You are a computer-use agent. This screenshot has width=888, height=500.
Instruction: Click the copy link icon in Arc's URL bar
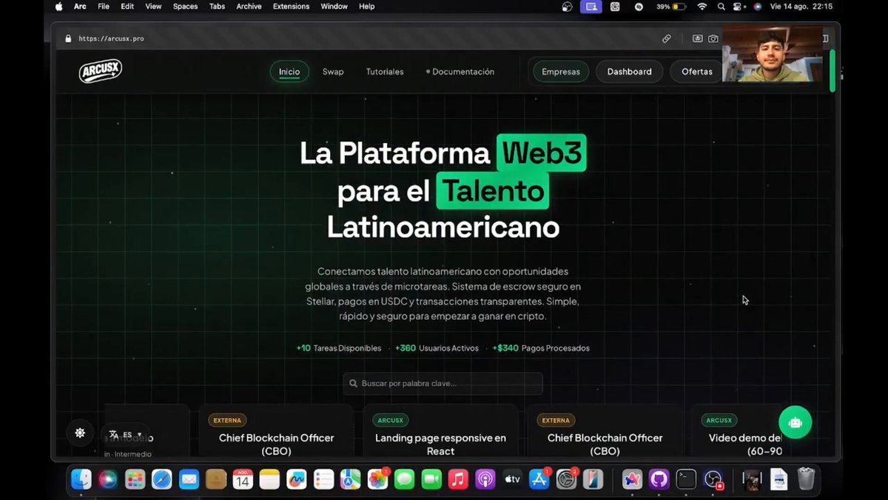[x=667, y=39]
